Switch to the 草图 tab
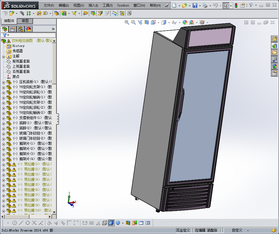Screen dimensions: 279x234 pos(25,21)
